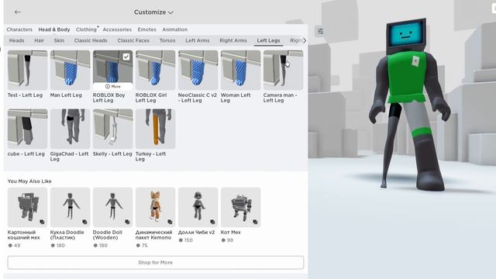Equip the Skelly - Left Leg item
Image resolution: width=496 pixels, height=279 pixels.
pyautogui.click(x=113, y=129)
